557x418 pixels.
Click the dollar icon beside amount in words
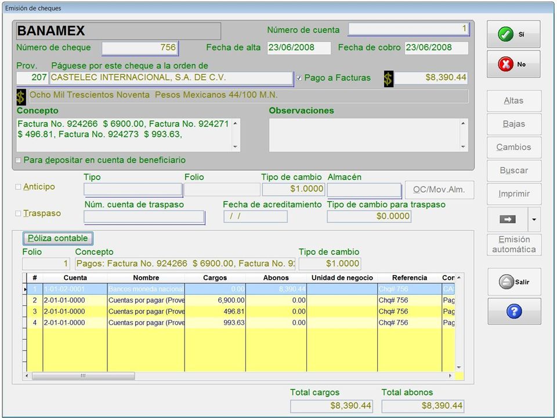click(x=21, y=96)
